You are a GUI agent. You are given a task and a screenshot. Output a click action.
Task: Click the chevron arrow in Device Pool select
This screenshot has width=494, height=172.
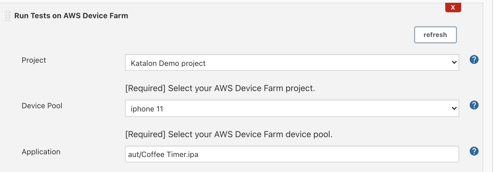(x=454, y=109)
